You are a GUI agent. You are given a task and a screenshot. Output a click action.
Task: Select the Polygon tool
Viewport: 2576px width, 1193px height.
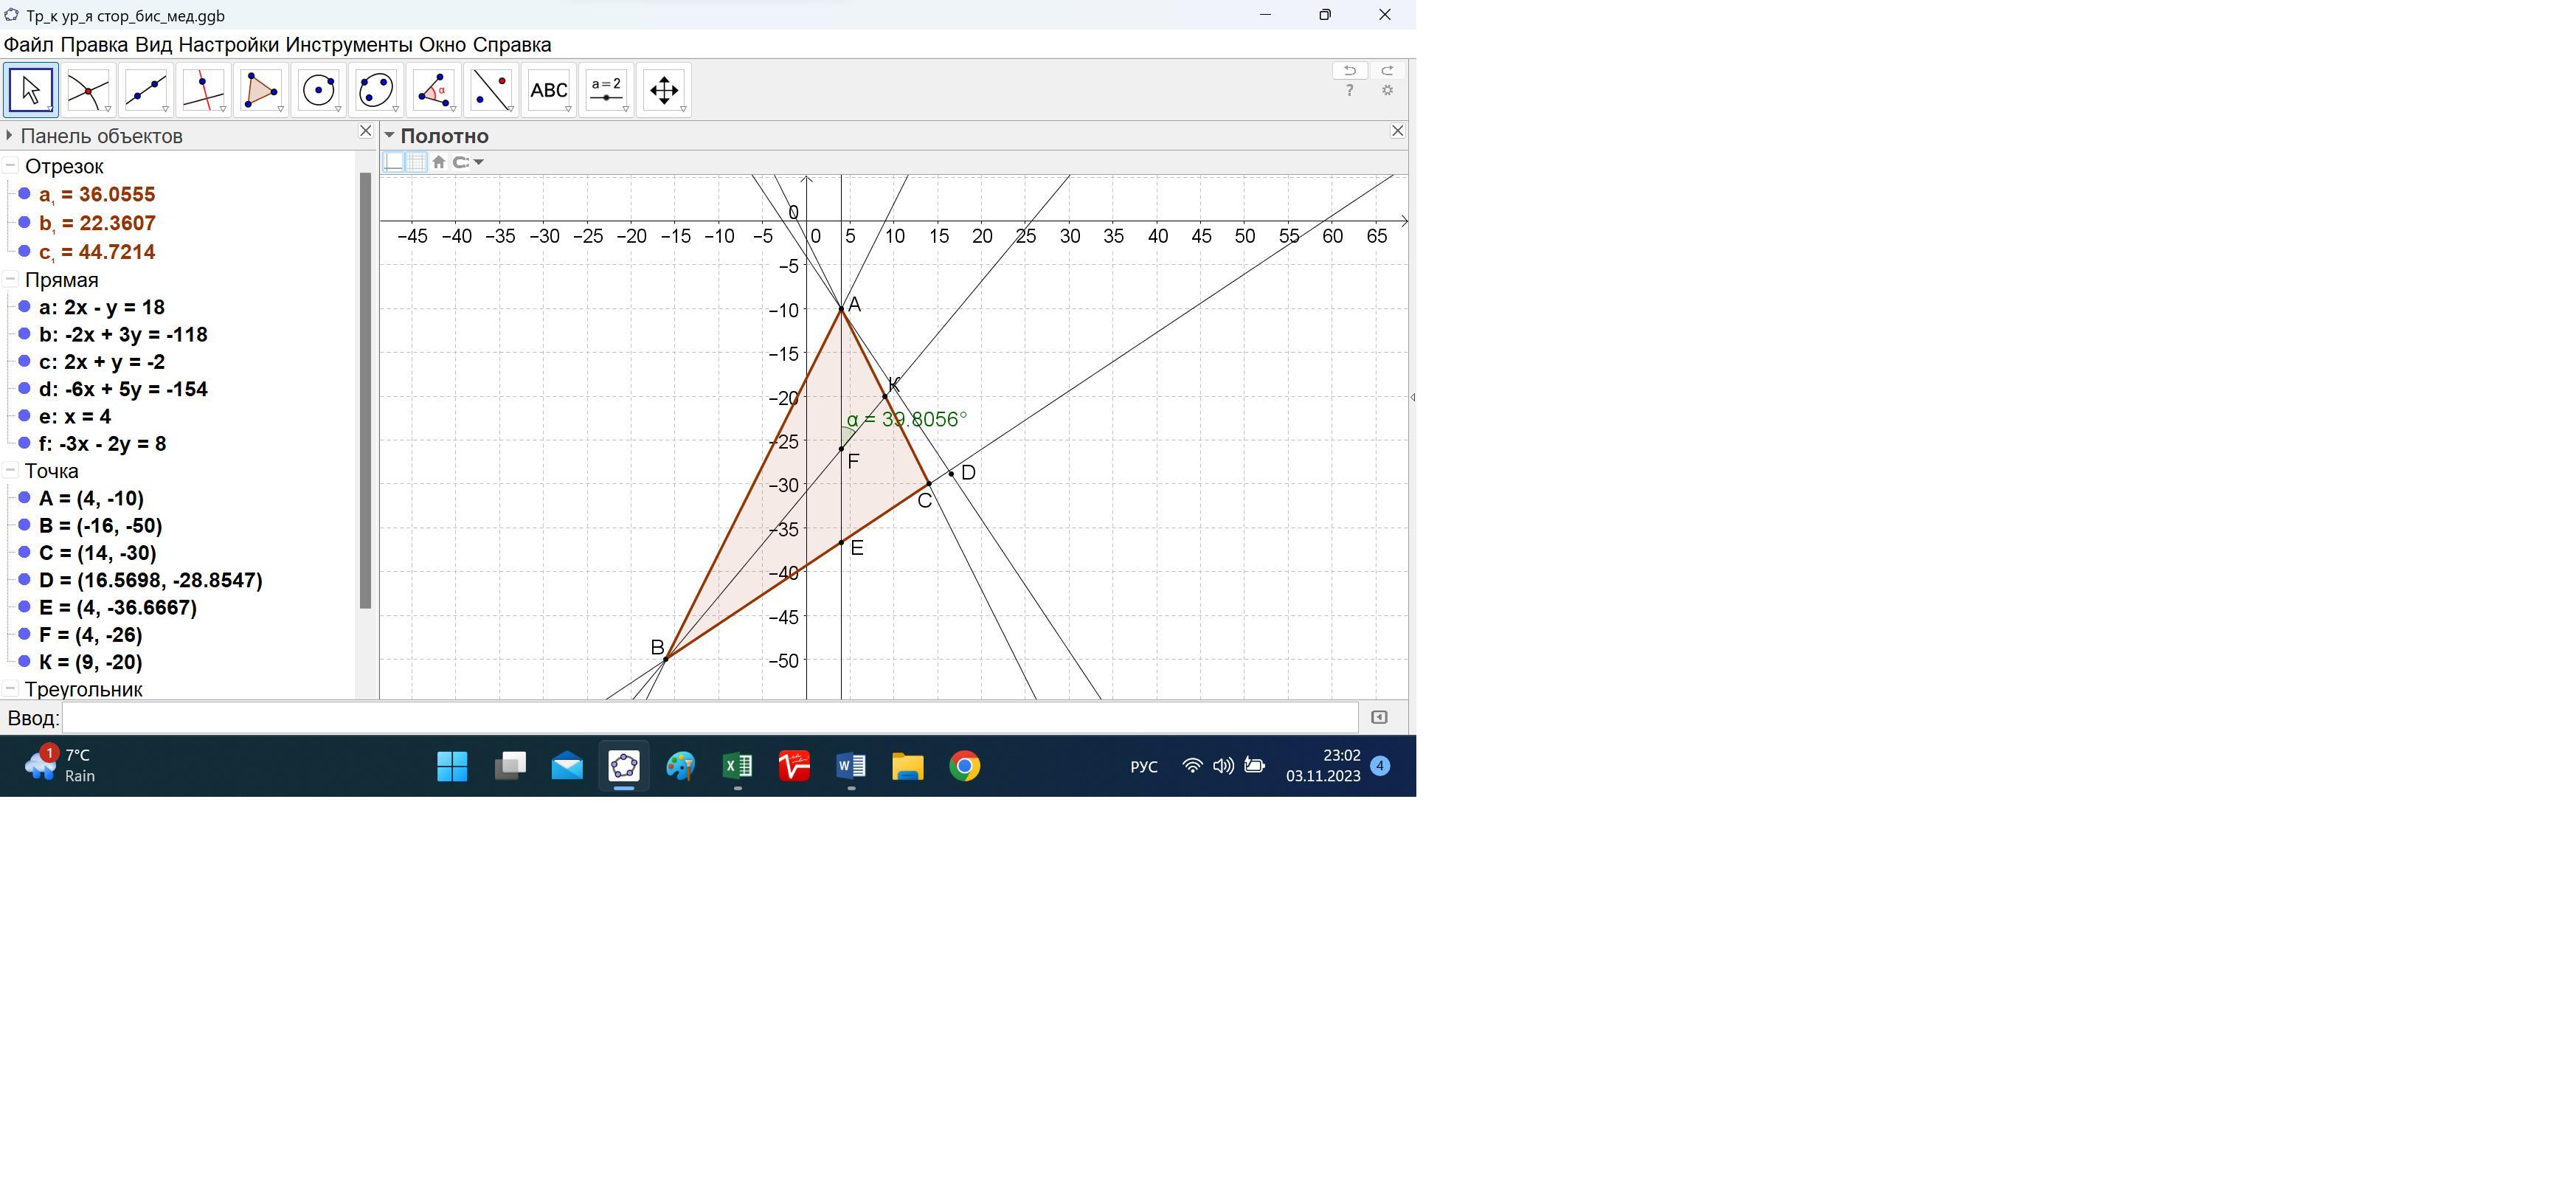click(x=260, y=90)
